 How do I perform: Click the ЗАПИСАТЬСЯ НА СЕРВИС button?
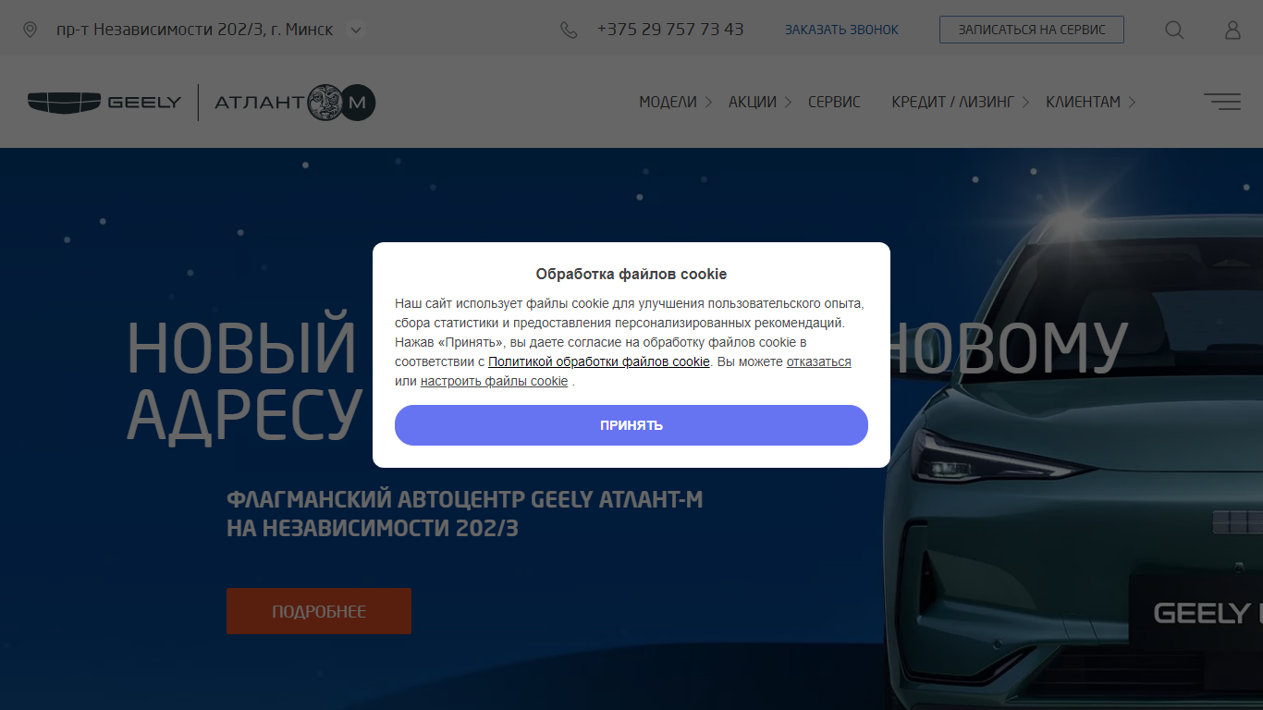pos(1032,30)
